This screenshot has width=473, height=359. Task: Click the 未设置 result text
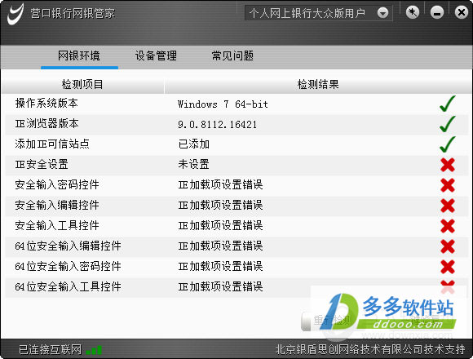(x=193, y=165)
